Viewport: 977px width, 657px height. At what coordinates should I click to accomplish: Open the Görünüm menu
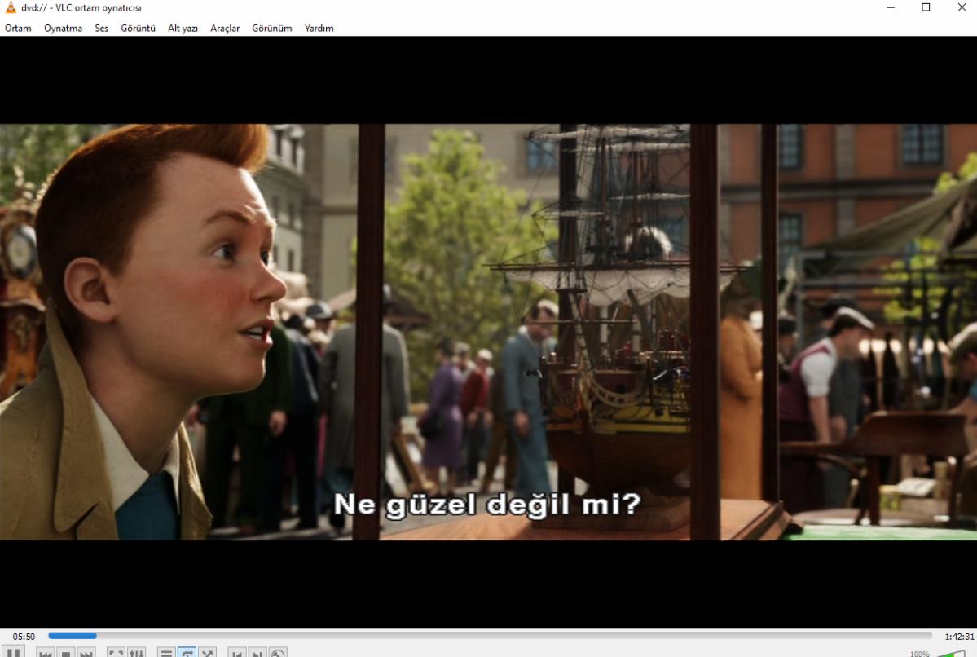(271, 28)
